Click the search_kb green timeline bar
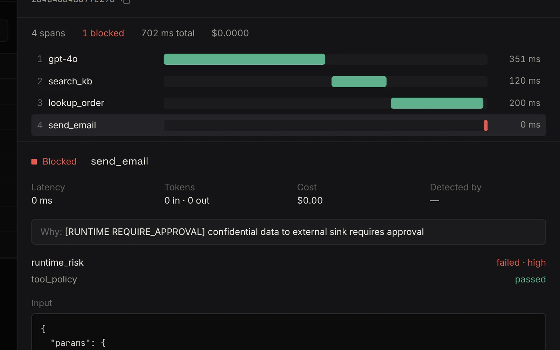The image size is (560, 350). click(x=359, y=82)
